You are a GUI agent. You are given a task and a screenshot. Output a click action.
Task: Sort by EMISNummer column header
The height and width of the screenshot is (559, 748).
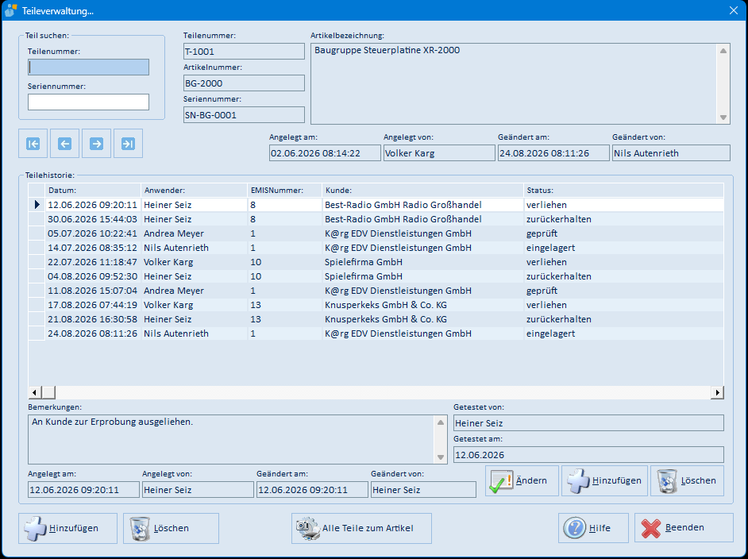(285, 191)
